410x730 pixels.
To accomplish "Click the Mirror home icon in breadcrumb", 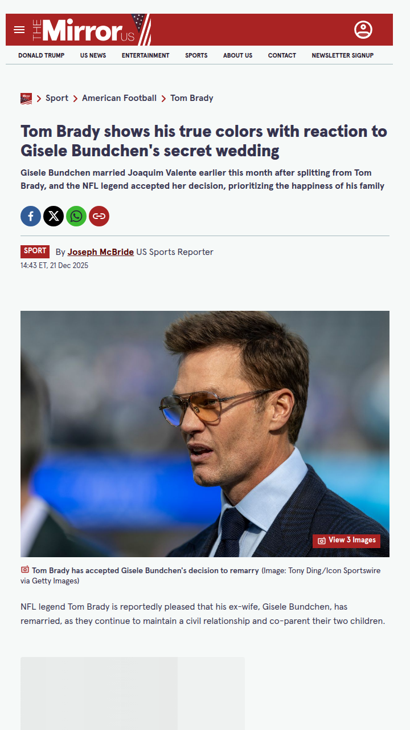I will (26, 99).
